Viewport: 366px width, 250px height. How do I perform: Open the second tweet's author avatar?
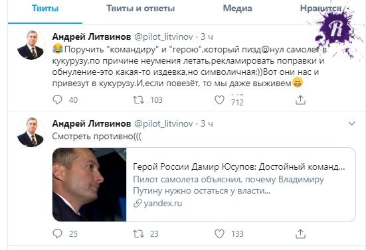coord(31,132)
